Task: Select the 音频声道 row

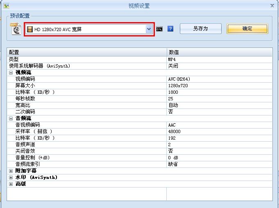Action: point(140,145)
